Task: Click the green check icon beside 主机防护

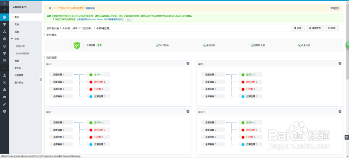Action: click(205, 45)
